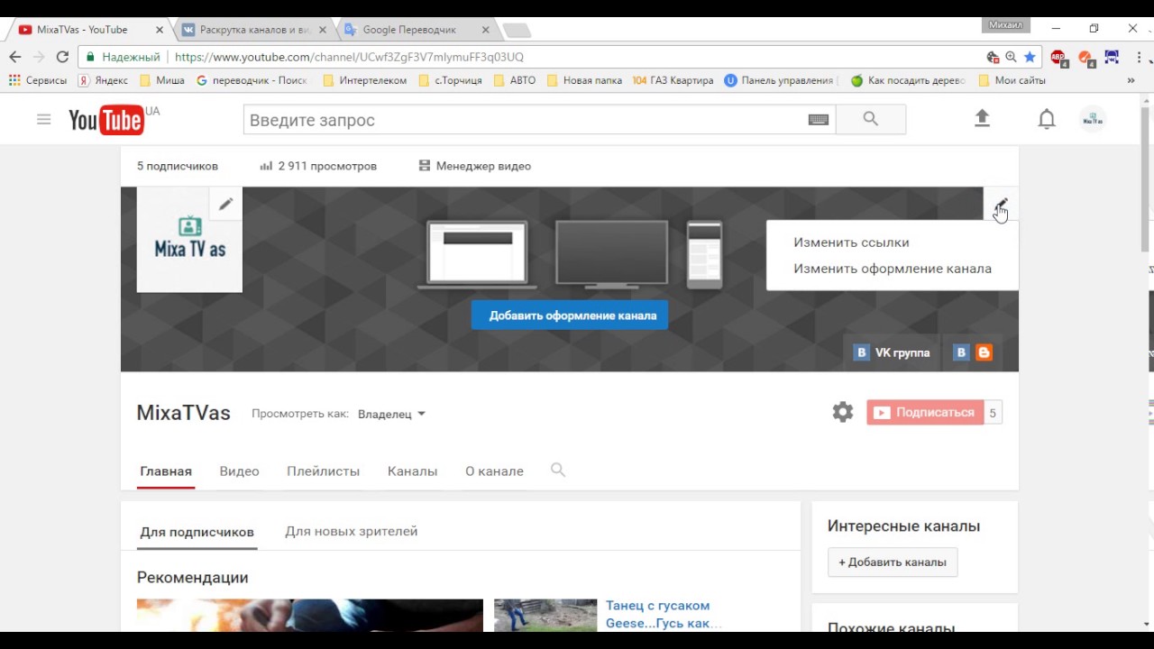Click the MixaTVas channel name
The width and height of the screenshot is (1154, 649).
point(184,413)
